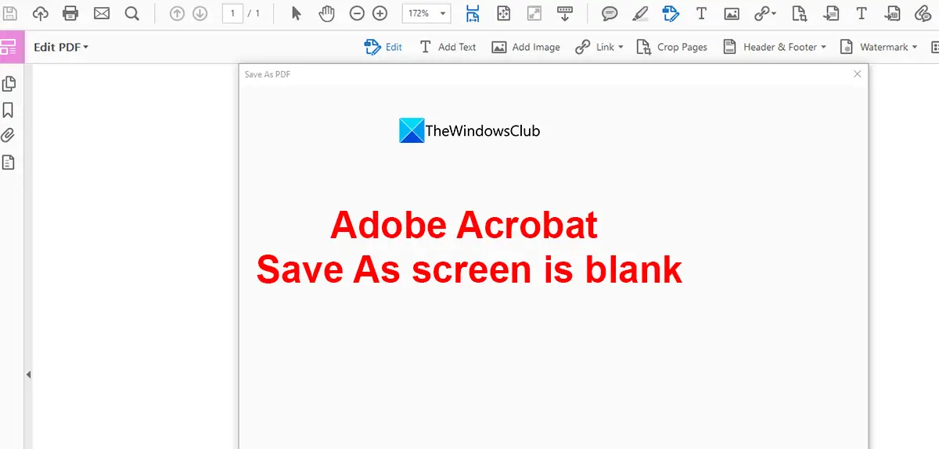Close the Save As PDF dialog

pos(858,74)
